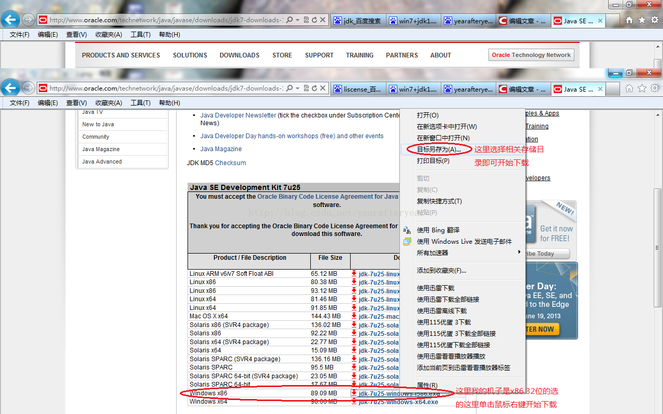663x414 pixels.
Task: Click the Back arrow in the front browser window
Action: click(x=10, y=88)
